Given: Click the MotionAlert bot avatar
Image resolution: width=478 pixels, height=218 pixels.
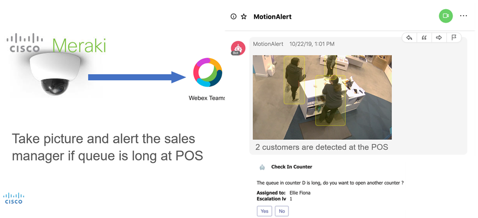Looking at the screenshot, I should point(238,47).
